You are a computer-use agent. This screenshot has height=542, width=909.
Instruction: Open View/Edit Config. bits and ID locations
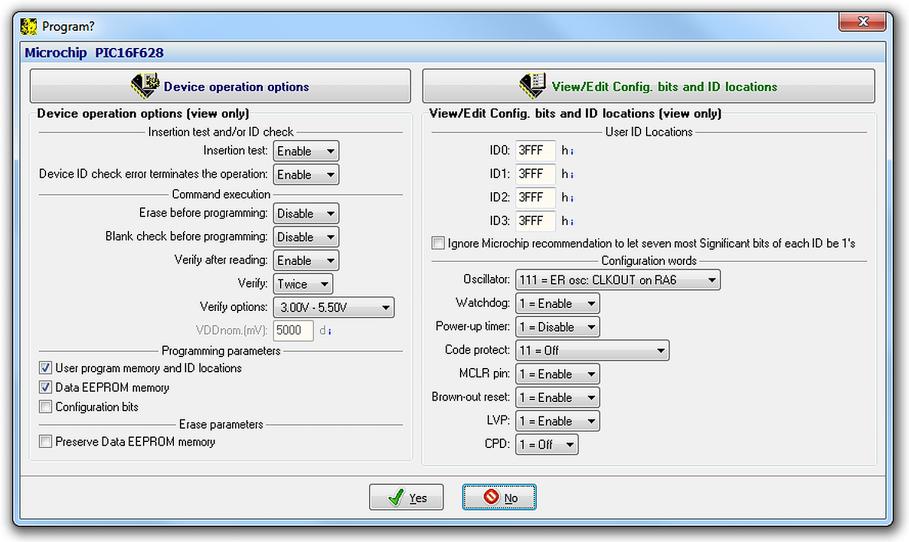(x=648, y=86)
